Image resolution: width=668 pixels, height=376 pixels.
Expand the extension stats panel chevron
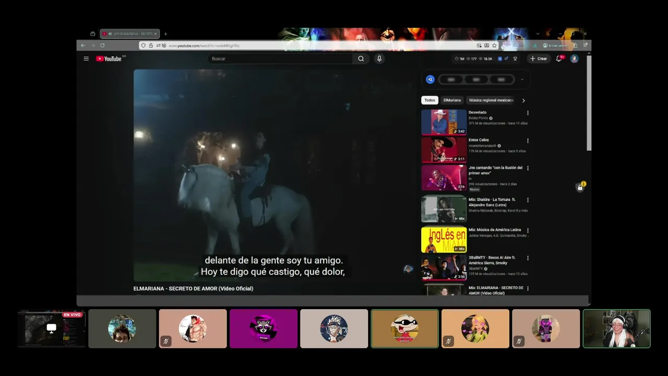522,79
